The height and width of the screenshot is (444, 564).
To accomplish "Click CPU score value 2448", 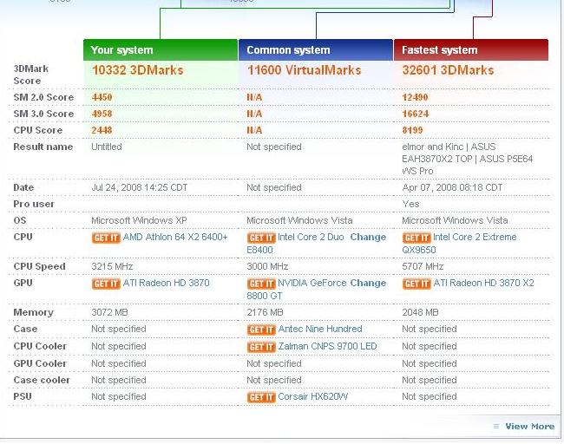I will pyautogui.click(x=102, y=130).
